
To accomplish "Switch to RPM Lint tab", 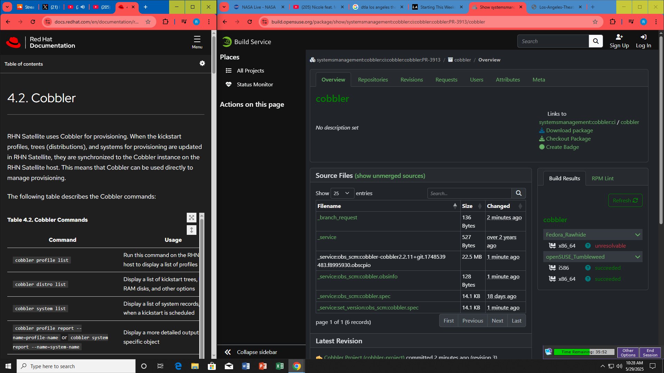I will [602, 178].
